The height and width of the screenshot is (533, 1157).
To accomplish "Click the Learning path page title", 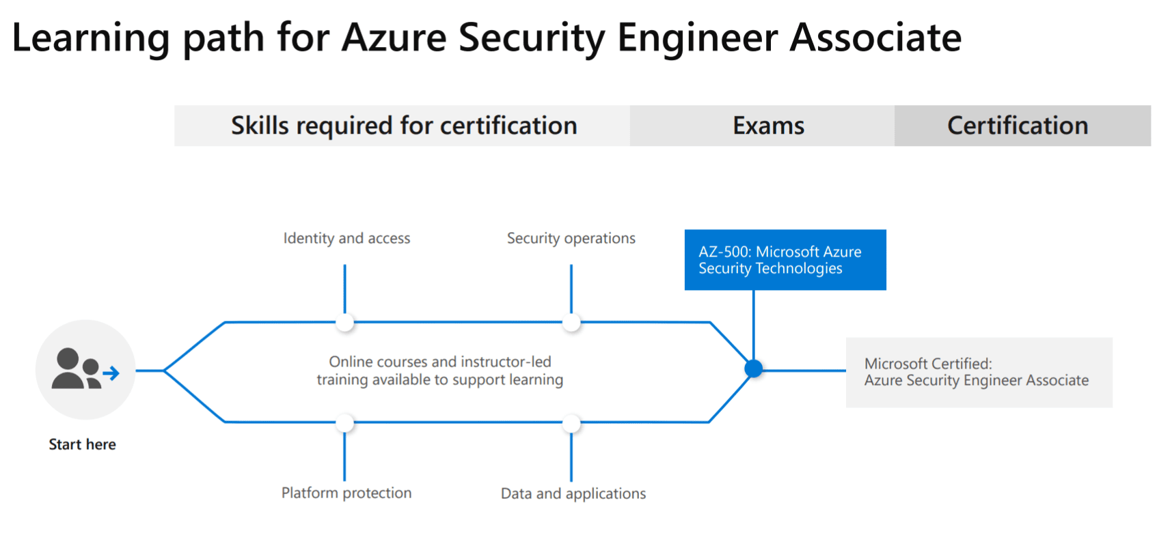I will [x=487, y=37].
